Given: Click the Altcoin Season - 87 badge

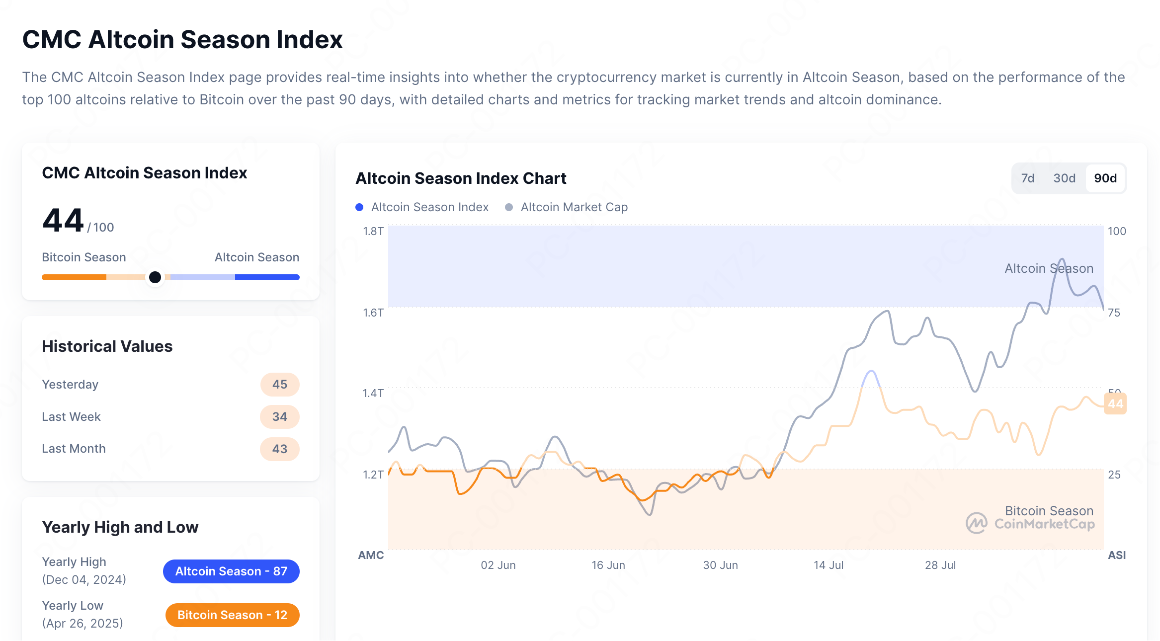Looking at the screenshot, I should (x=231, y=571).
